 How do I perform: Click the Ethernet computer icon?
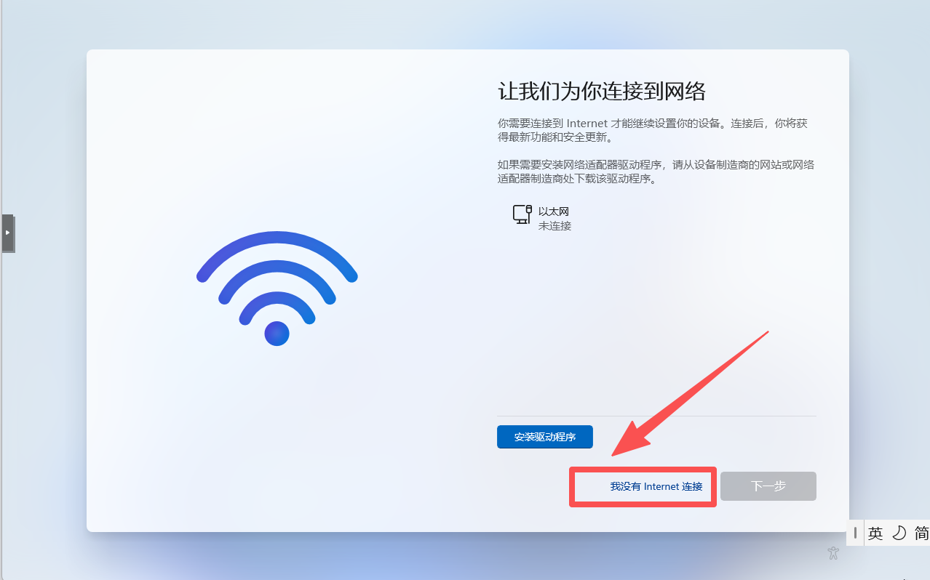tap(522, 214)
